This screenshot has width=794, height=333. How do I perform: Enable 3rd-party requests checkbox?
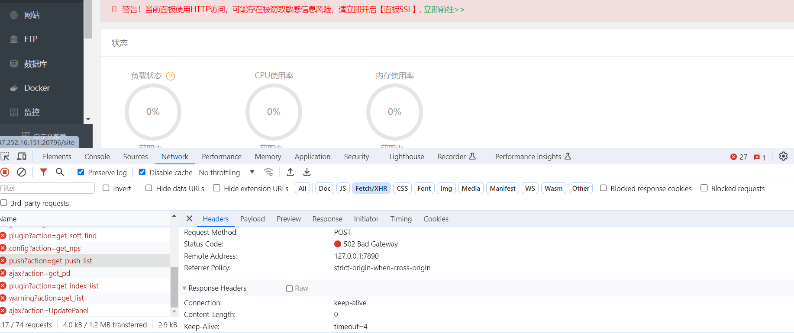coord(3,203)
